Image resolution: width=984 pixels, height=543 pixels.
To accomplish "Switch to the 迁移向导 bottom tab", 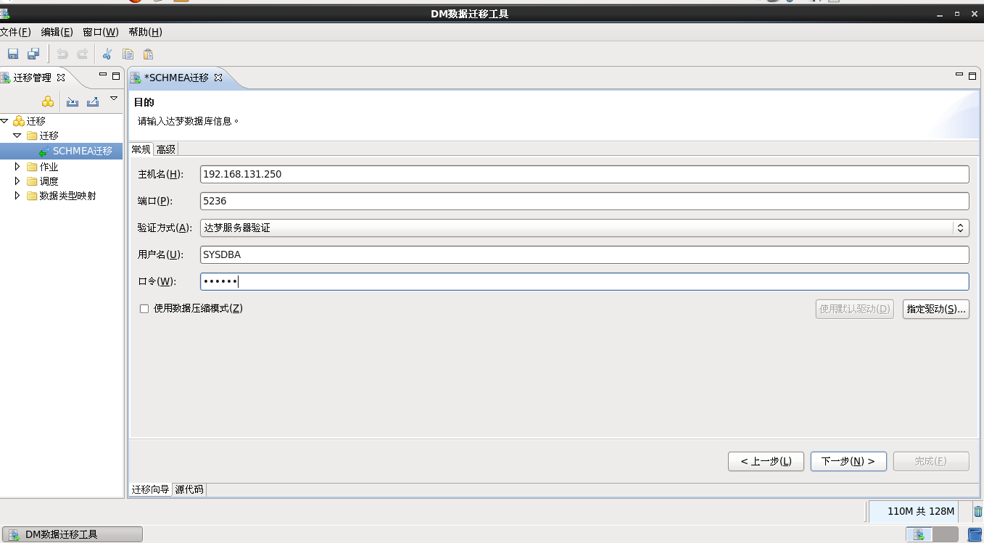I will tap(151, 489).
